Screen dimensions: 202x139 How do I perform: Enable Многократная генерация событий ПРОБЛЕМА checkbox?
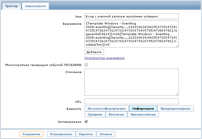86,64
